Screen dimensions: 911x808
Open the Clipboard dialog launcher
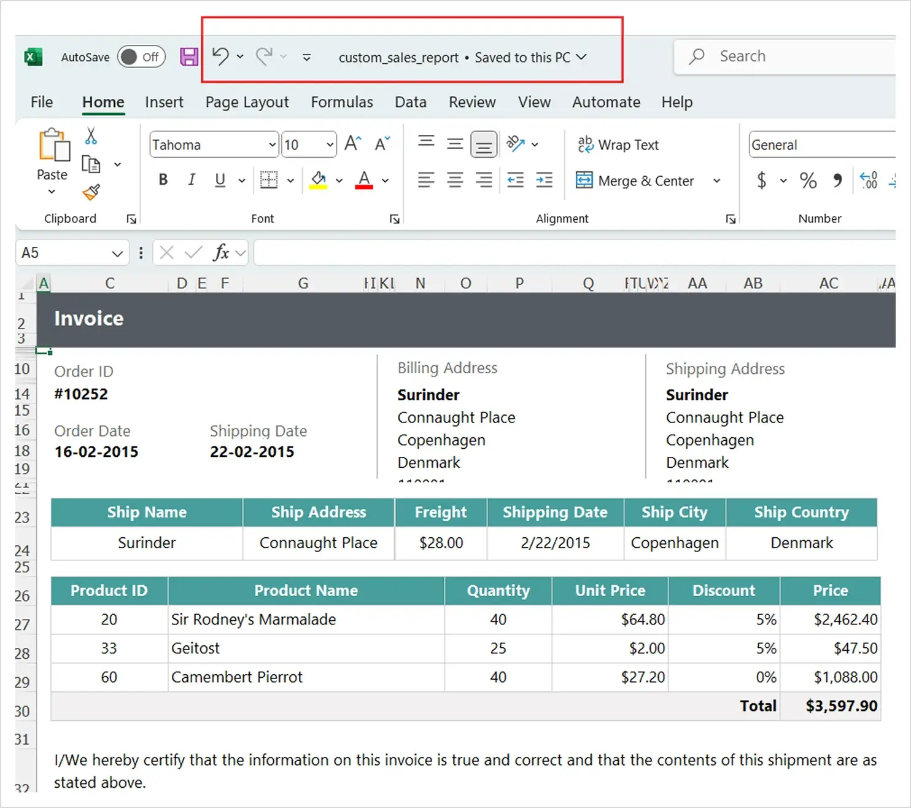(131, 219)
